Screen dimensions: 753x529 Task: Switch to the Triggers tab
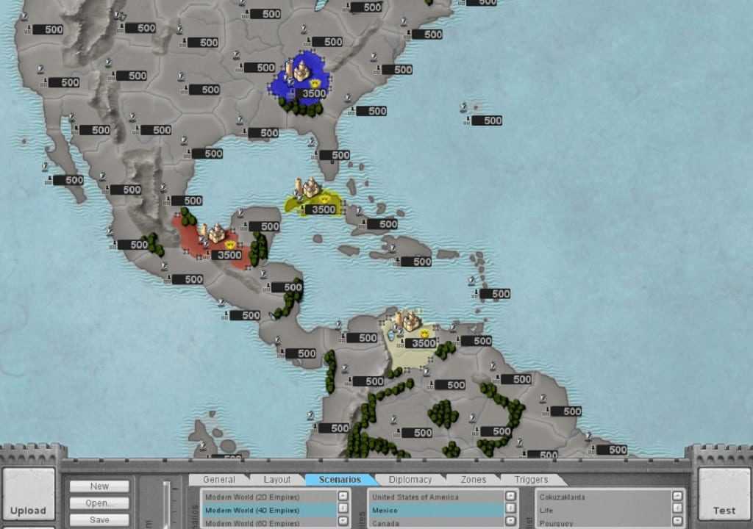coord(531,480)
